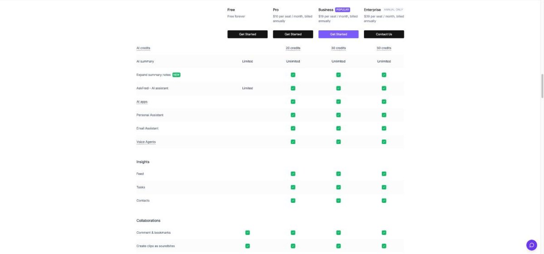
Task: Click the Business plan Get Started button
Action: [x=338, y=34]
